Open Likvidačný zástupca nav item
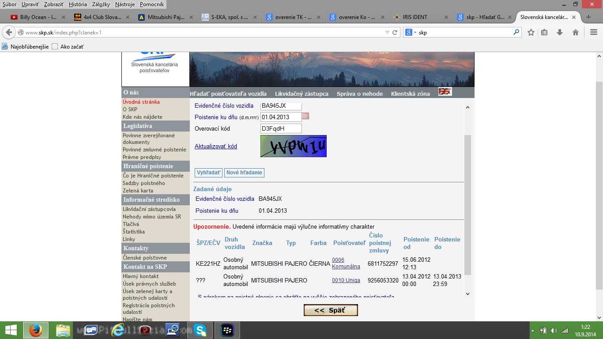603x339 pixels. pos(301,94)
